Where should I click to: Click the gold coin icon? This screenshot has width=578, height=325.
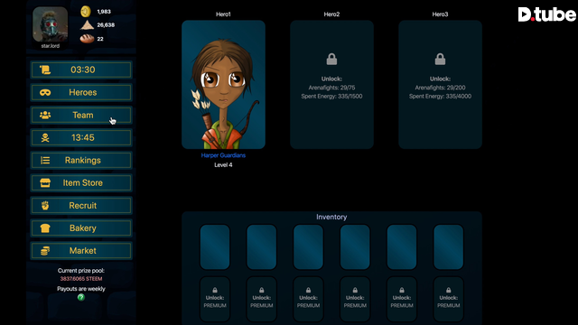(x=86, y=12)
